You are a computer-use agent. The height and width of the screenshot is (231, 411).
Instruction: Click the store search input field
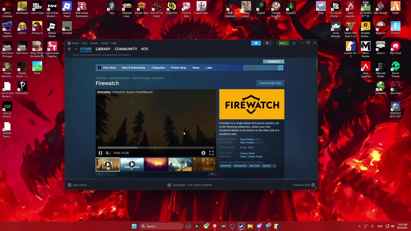coord(260,68)
